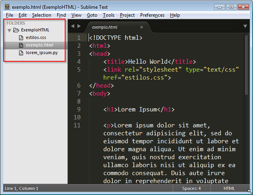Open the tab list dropdown arrow

[245, 26]
